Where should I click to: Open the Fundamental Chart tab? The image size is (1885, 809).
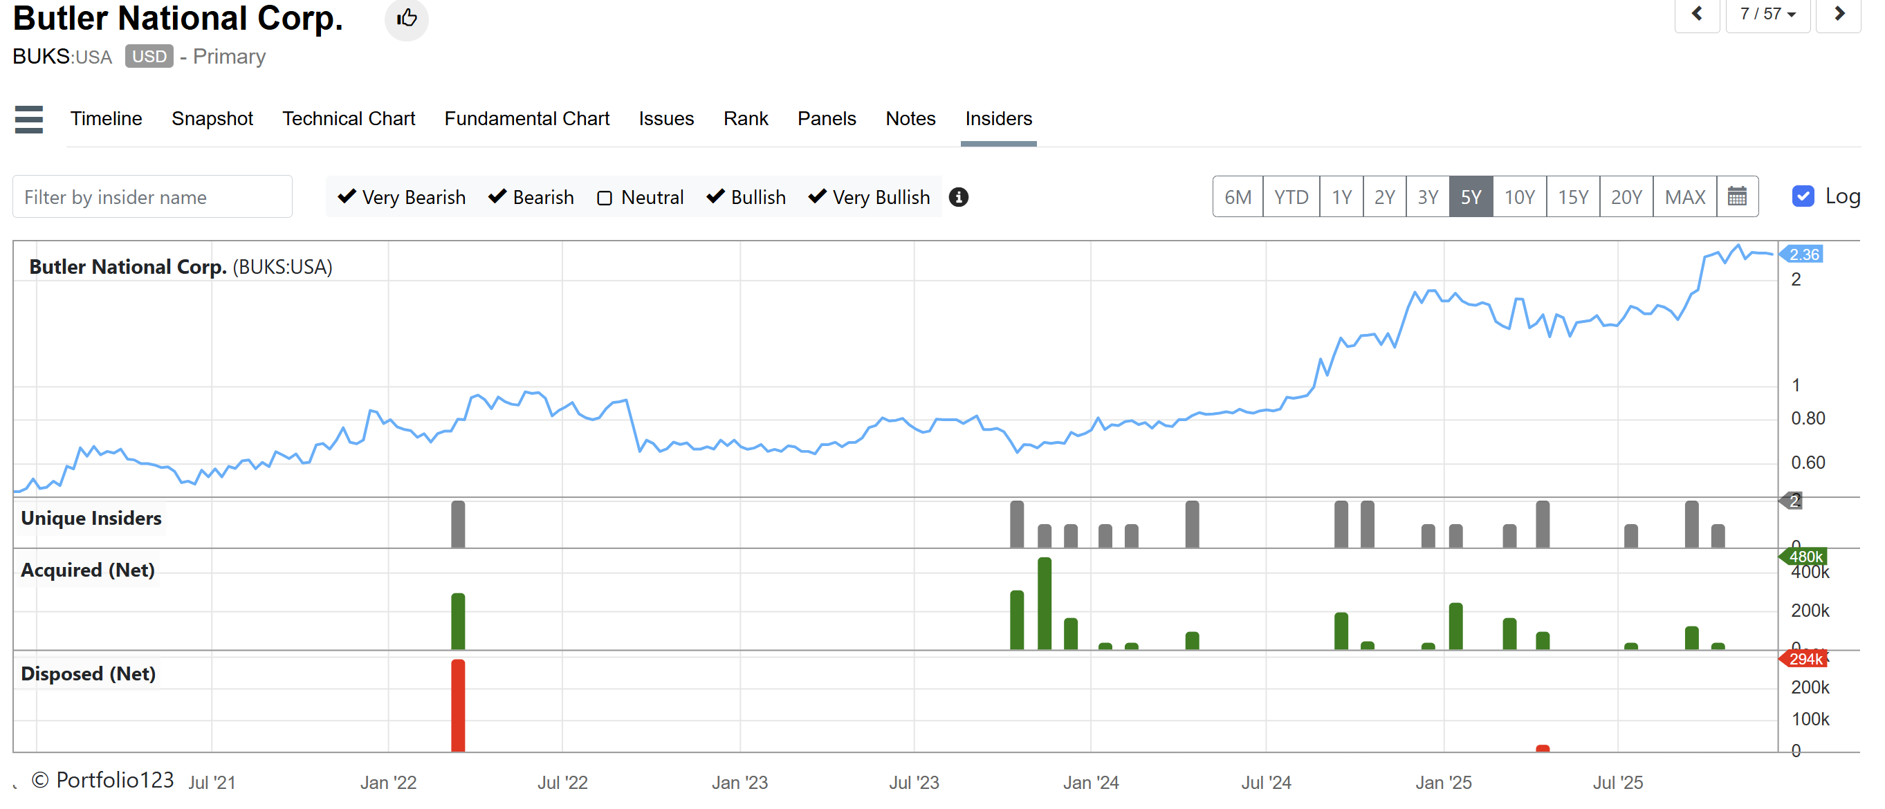point(526,118)
